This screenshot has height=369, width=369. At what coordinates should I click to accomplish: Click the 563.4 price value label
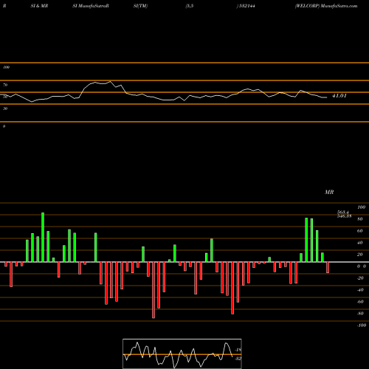pyautogui.click(x=343, y=212)
